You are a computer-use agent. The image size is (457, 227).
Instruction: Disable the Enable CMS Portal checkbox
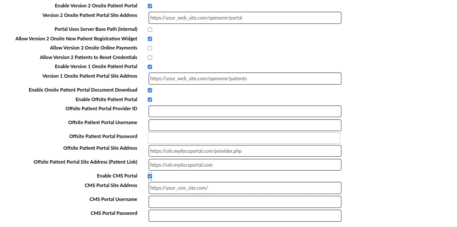point(150,176)
